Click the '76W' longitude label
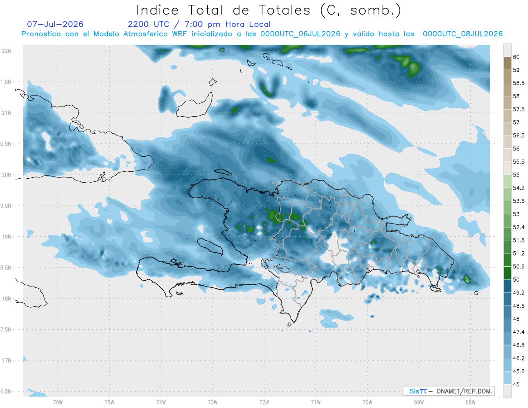The width and height of the screenshot is (528, 408). coord(58,402)
